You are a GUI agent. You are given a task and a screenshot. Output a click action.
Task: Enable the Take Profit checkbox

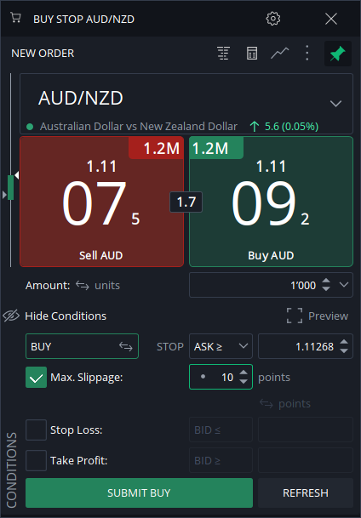(x=36, y=460)
